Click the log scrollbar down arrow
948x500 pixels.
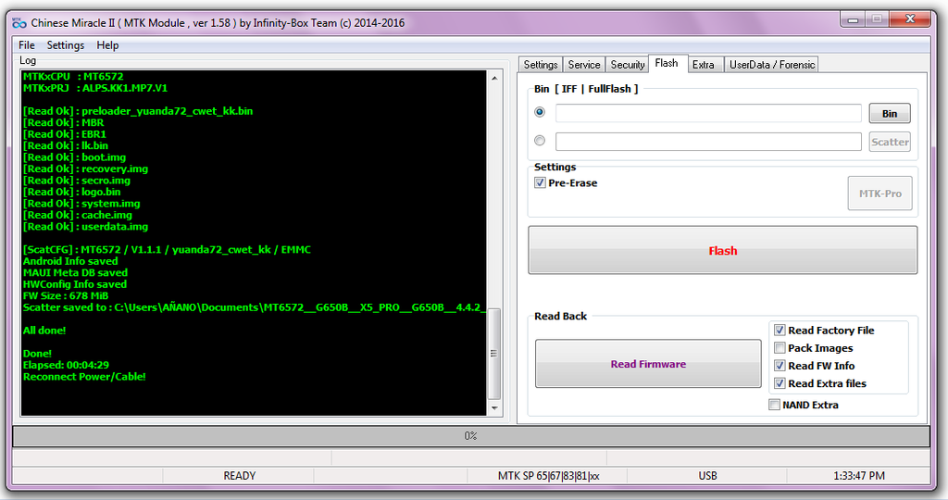click(493, 407)
